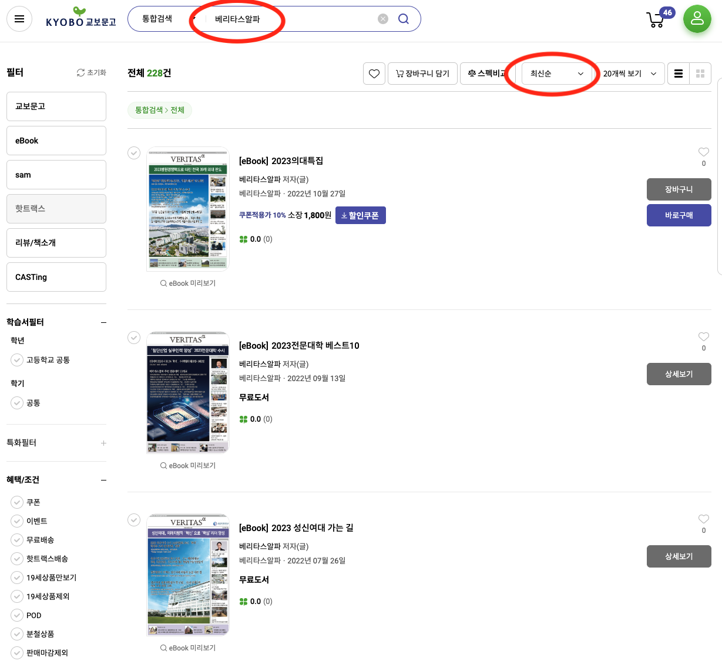Check the 19세상품만보기 option
Image resolution: width=722 pixels, height=664 pixels.
pos(17,578)
